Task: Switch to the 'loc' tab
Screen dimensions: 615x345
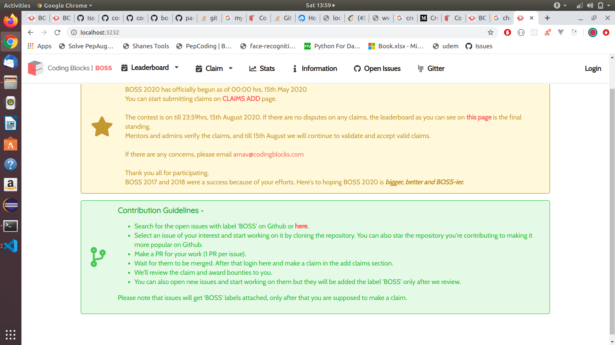Action: pyautogui.click(x=332, y=18)
